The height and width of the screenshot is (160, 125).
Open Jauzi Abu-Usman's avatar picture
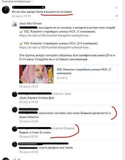(x=14, y=24)
